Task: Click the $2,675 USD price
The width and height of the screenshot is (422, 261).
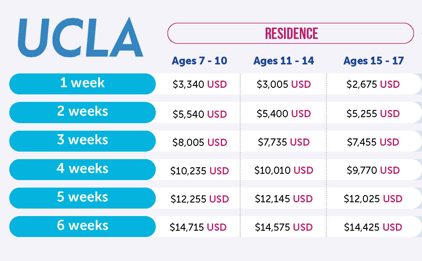Action: (x=373, y=85)
